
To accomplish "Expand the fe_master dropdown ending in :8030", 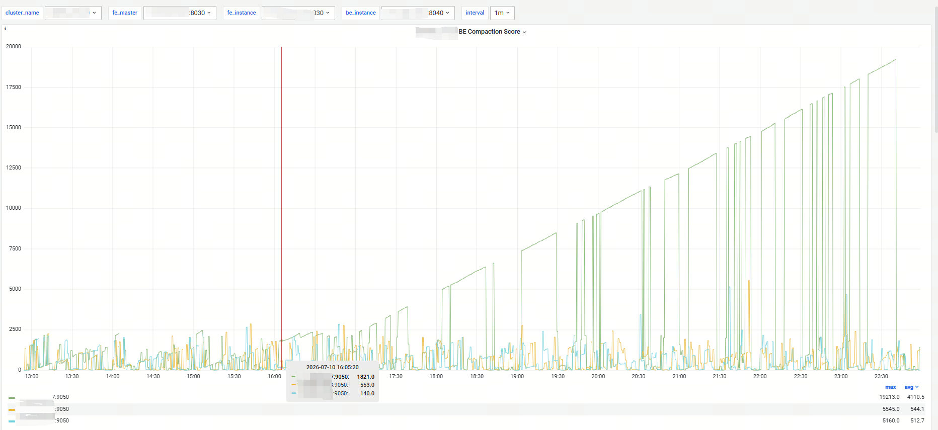I will 180,13.
